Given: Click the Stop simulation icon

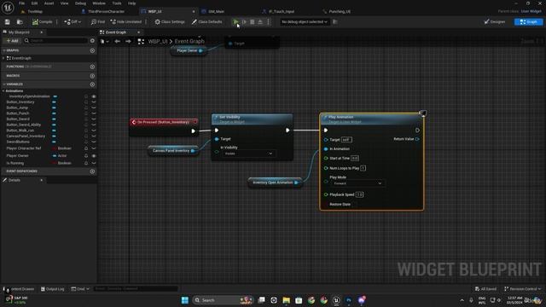Looking at the screenshot, I should tap(253, 22).
